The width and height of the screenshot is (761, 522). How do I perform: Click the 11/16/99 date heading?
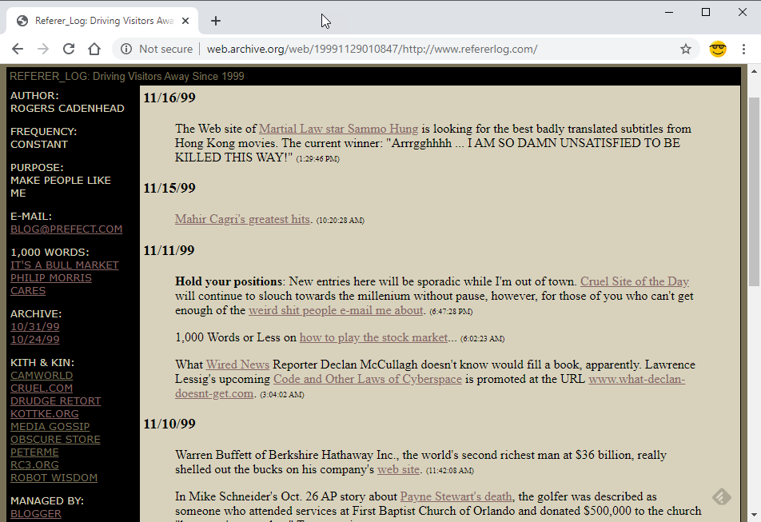[169, 98]
